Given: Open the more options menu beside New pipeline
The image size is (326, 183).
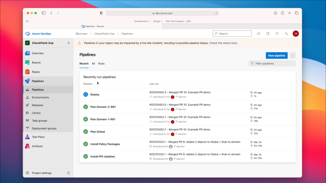Looking at the screenshot, I should pos(292,55).
